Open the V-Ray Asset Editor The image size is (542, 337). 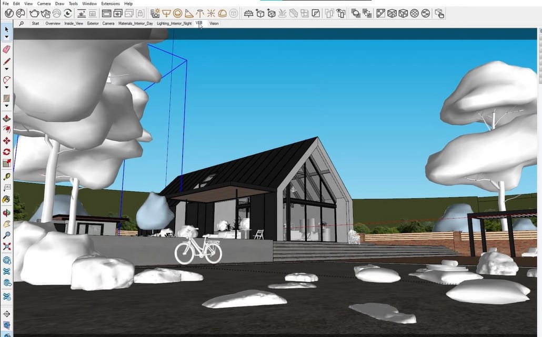click(x=9, y=13)
